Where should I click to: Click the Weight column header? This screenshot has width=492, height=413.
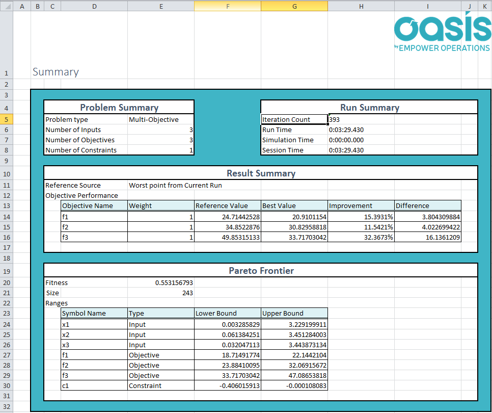[x=161, y=205]
